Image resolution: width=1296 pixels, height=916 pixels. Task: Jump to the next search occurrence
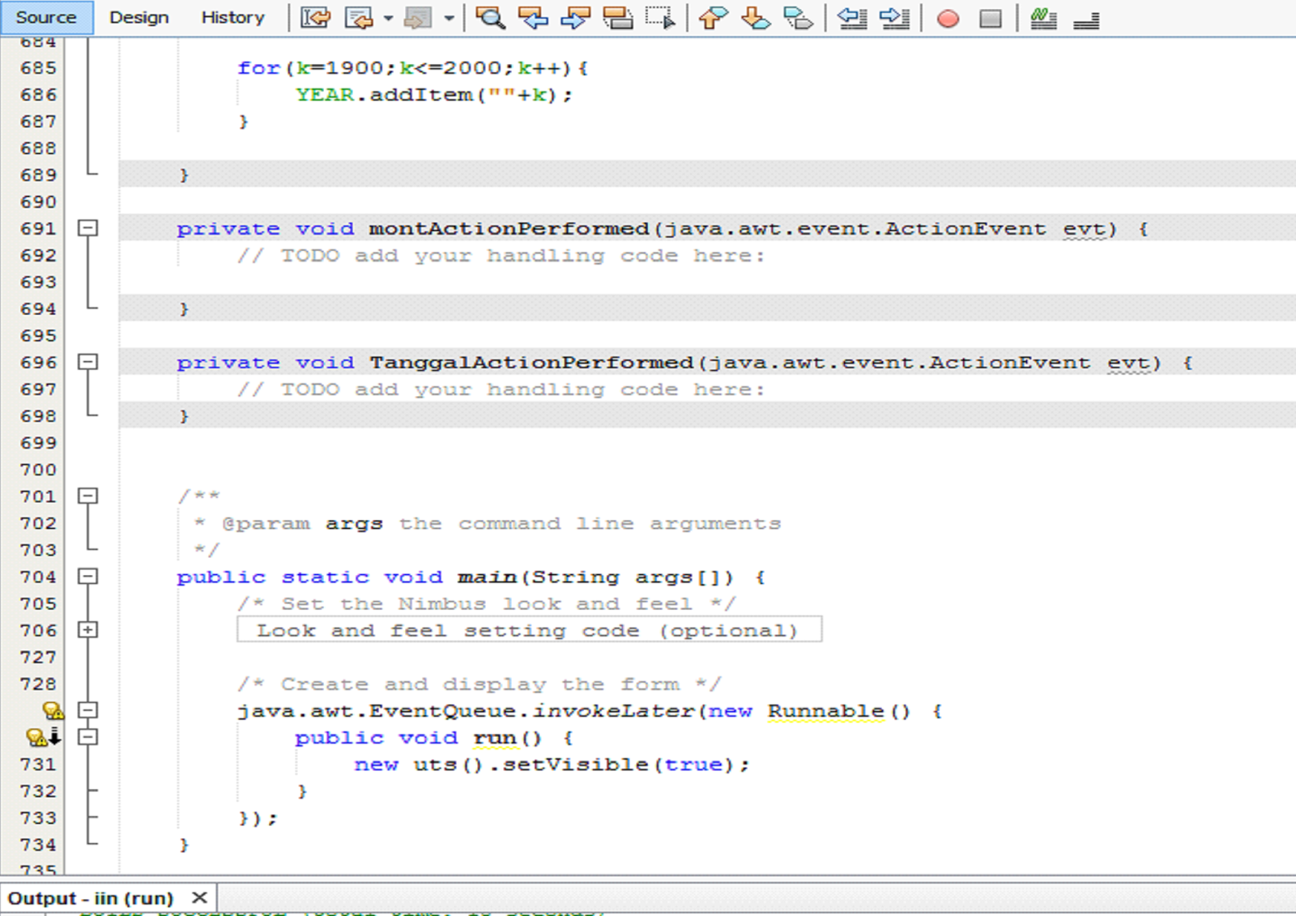click(x=575, y=17)
